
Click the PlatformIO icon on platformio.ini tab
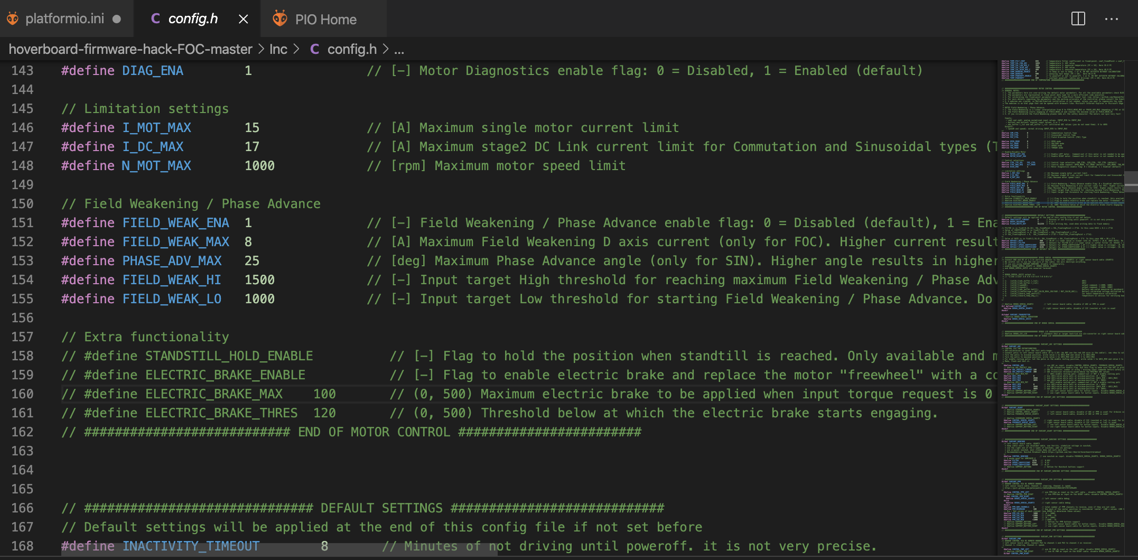[x=13, y=18]
